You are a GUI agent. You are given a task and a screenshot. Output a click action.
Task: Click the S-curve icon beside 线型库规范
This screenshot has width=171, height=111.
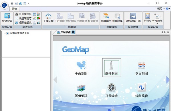[x=34, y=18]
